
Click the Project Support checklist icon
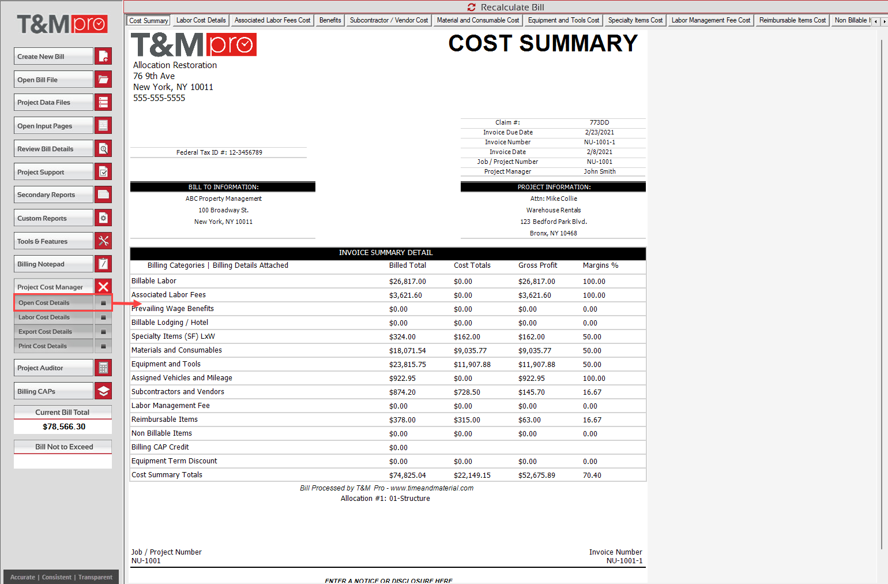(103, 171)
